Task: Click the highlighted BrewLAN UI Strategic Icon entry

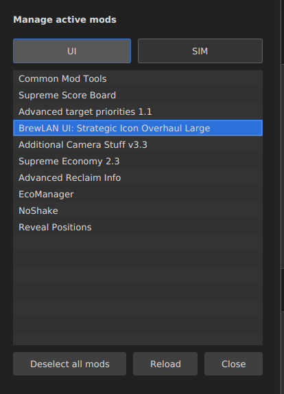Action: [x=138, y=128]
